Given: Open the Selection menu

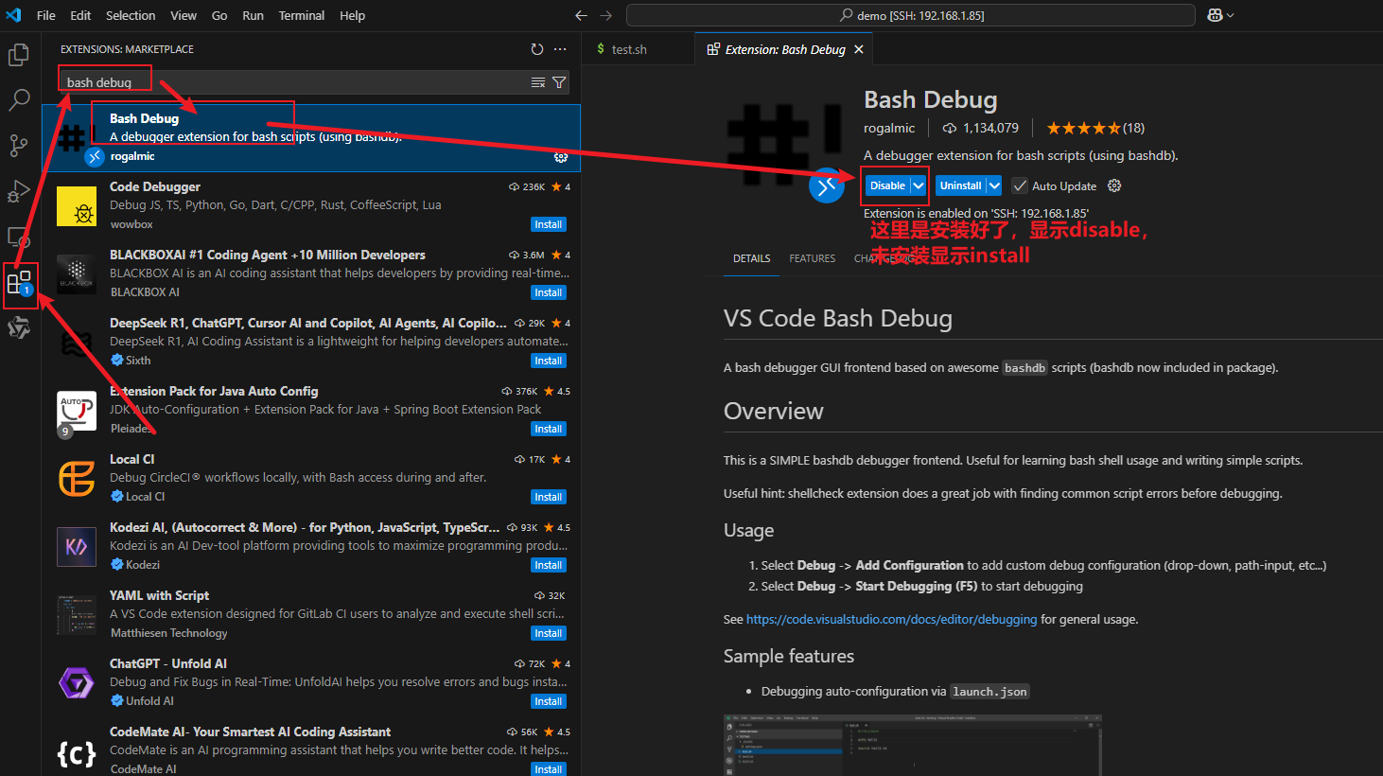Looking at the screenshot, I should 131,15.
